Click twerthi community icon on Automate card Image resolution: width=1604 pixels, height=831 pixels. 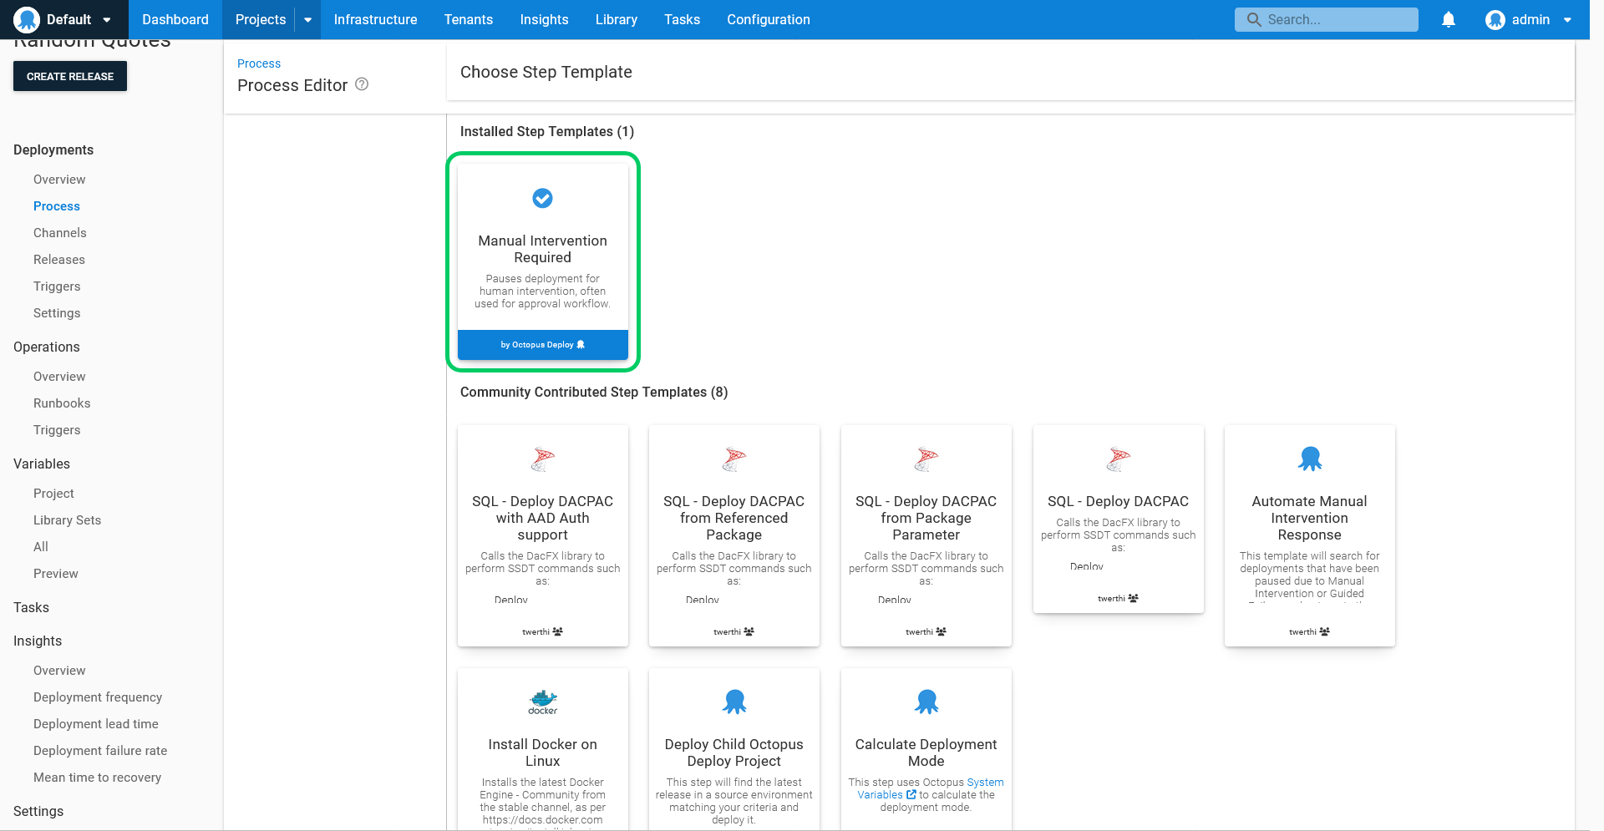(x=1324, y=631)
